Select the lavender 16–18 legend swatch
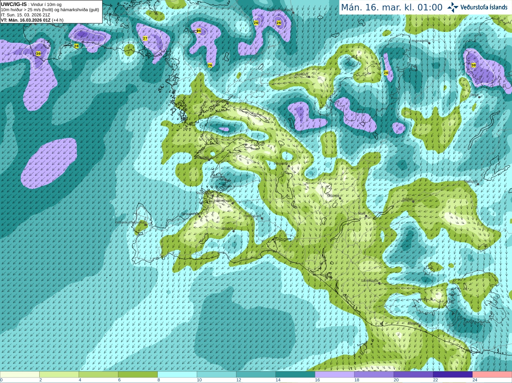The image size is (512, 383). (335, 375)
